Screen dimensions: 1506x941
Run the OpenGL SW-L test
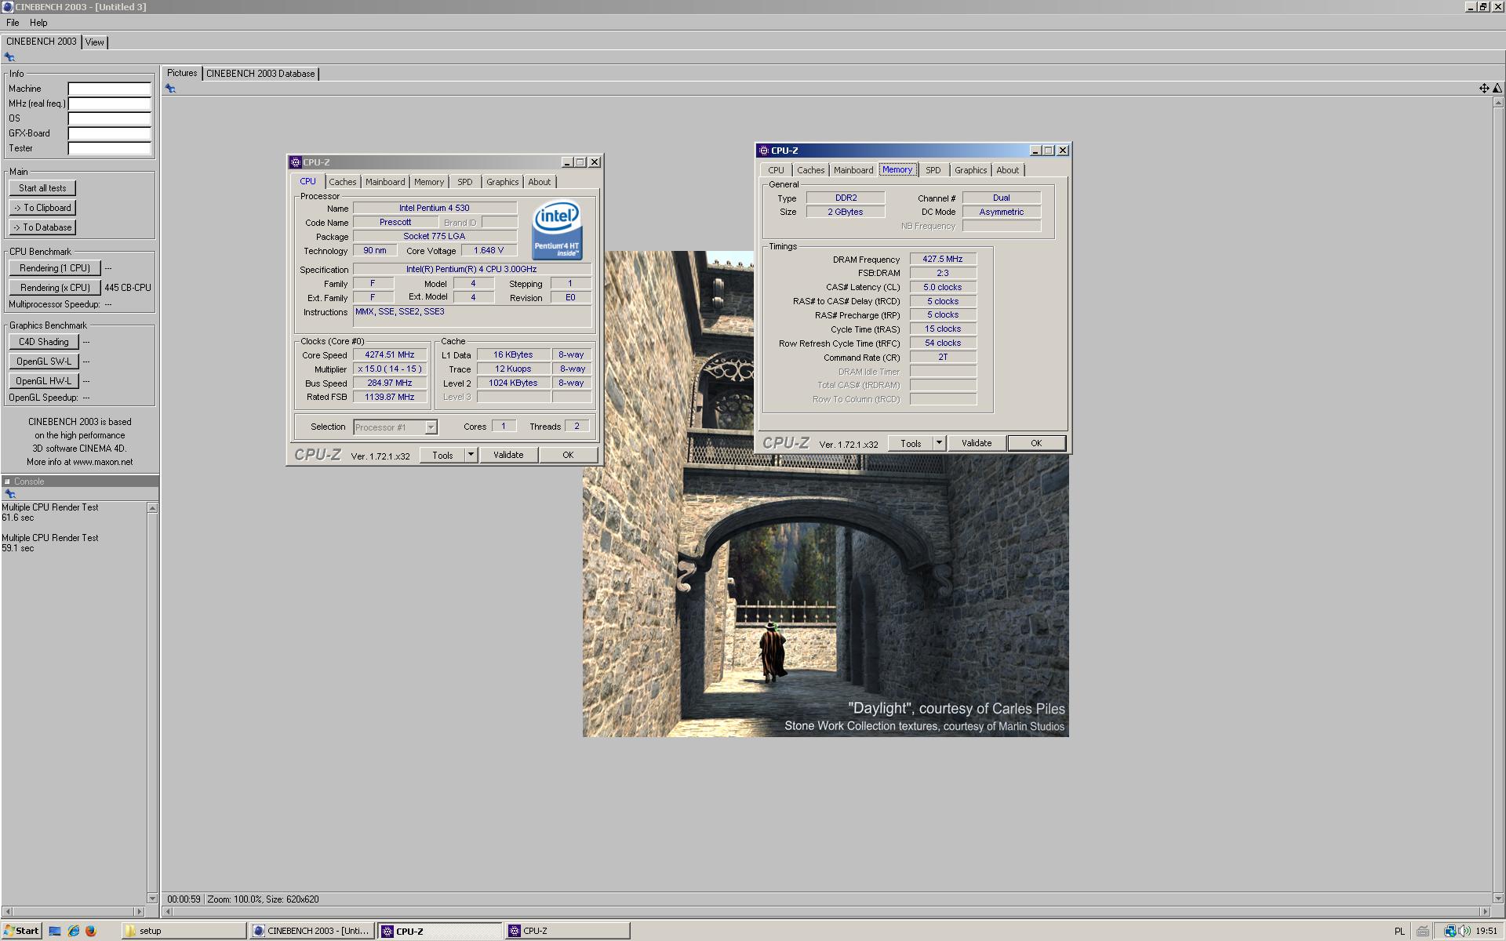click(x=44, y=362)
